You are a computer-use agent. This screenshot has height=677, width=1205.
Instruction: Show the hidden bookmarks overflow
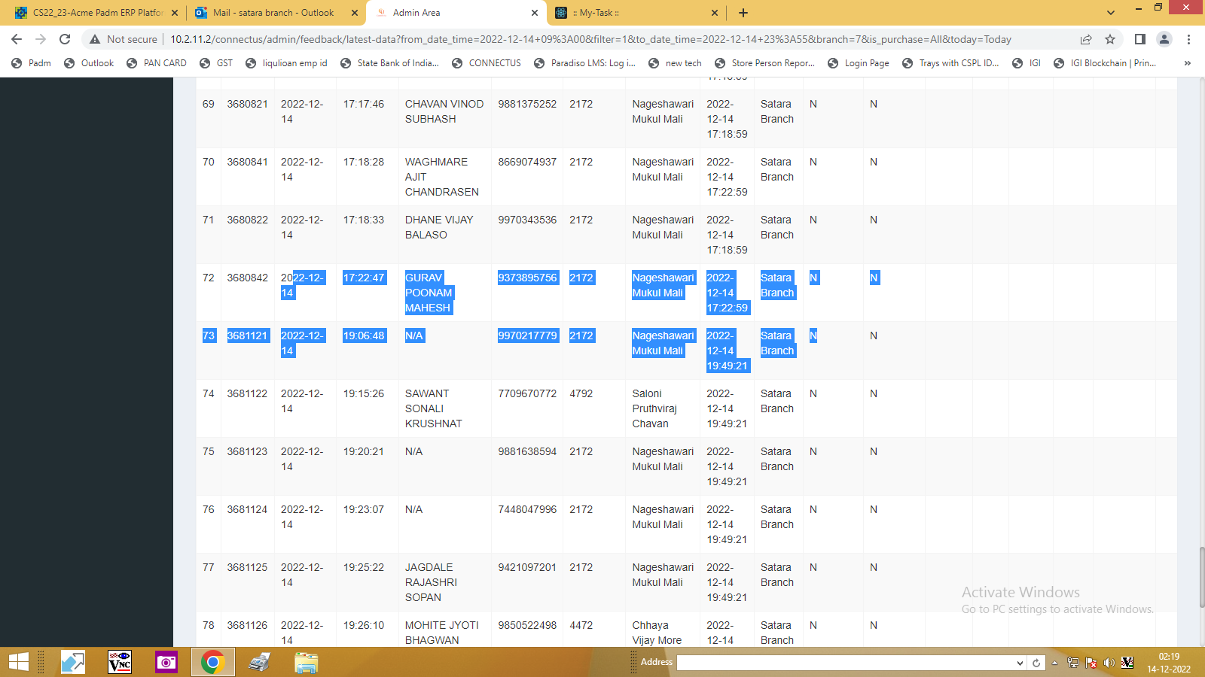[x=1188, y=63]
